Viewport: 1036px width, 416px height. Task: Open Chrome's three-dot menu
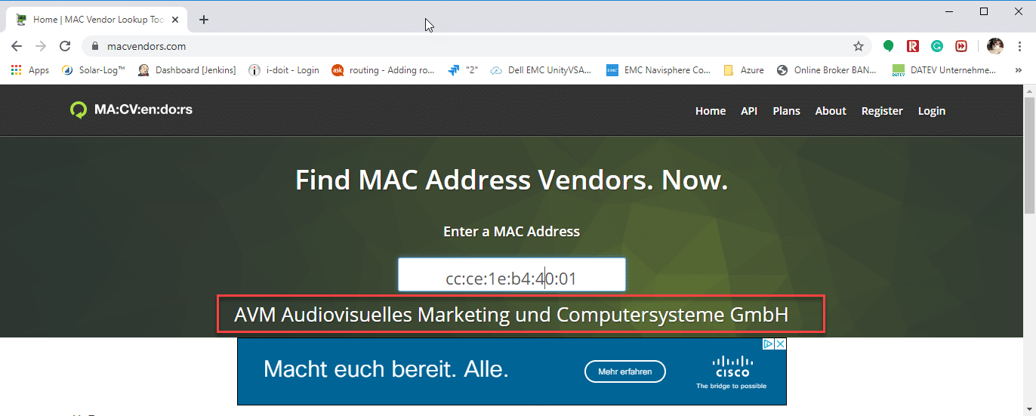point(1019,46)
